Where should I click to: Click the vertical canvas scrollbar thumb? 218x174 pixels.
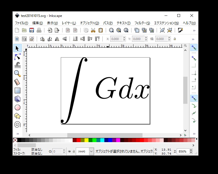coord(185,90)
